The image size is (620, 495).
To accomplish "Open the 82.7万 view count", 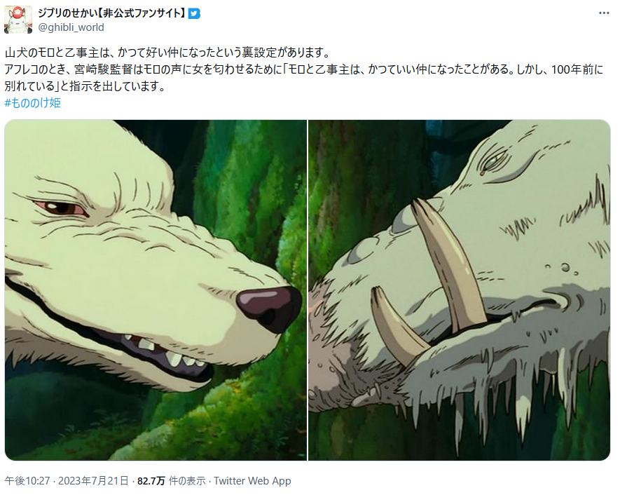I will coord(151,481).
